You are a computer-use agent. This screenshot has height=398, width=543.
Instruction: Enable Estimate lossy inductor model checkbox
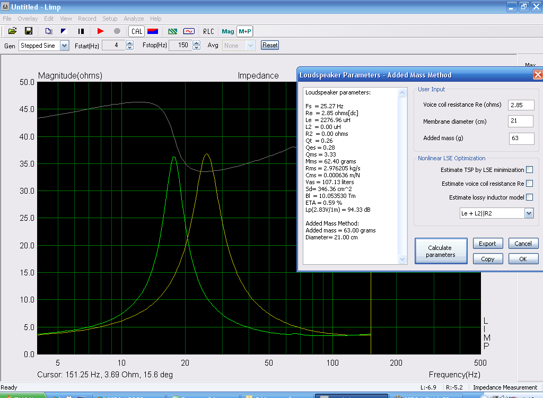pos(530,197)
